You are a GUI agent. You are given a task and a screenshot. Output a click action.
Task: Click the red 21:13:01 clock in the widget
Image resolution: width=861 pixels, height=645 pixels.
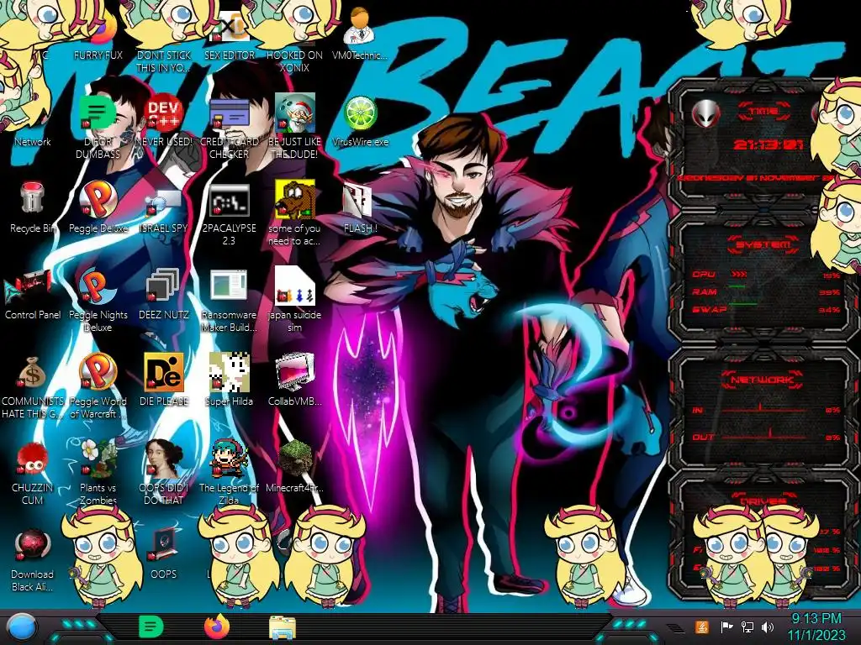768,144
